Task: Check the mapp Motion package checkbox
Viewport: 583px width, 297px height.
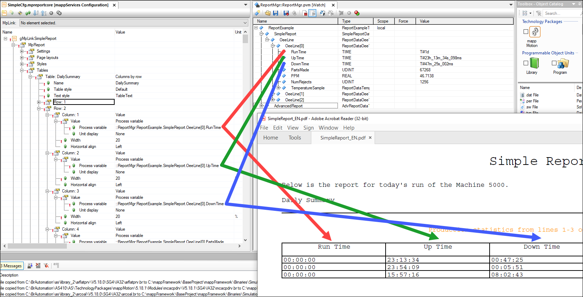Action: click(526, 32)
